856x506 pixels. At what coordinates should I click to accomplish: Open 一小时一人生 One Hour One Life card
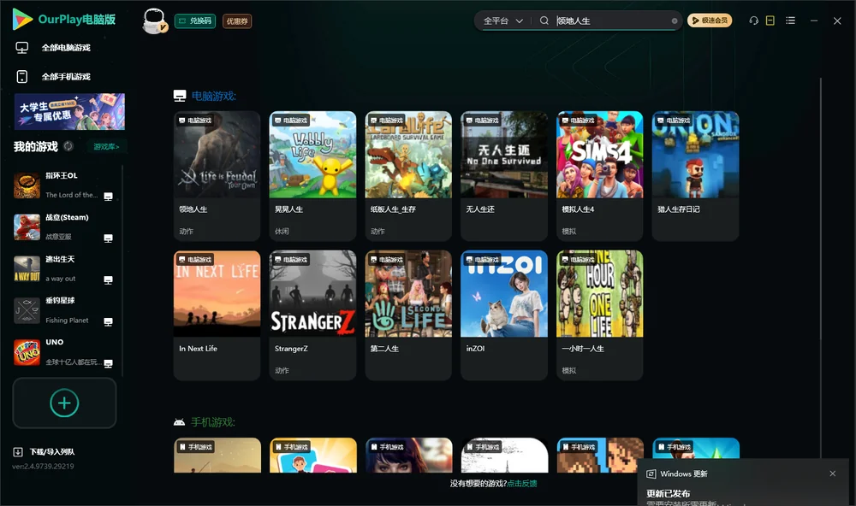coord(600,315)
